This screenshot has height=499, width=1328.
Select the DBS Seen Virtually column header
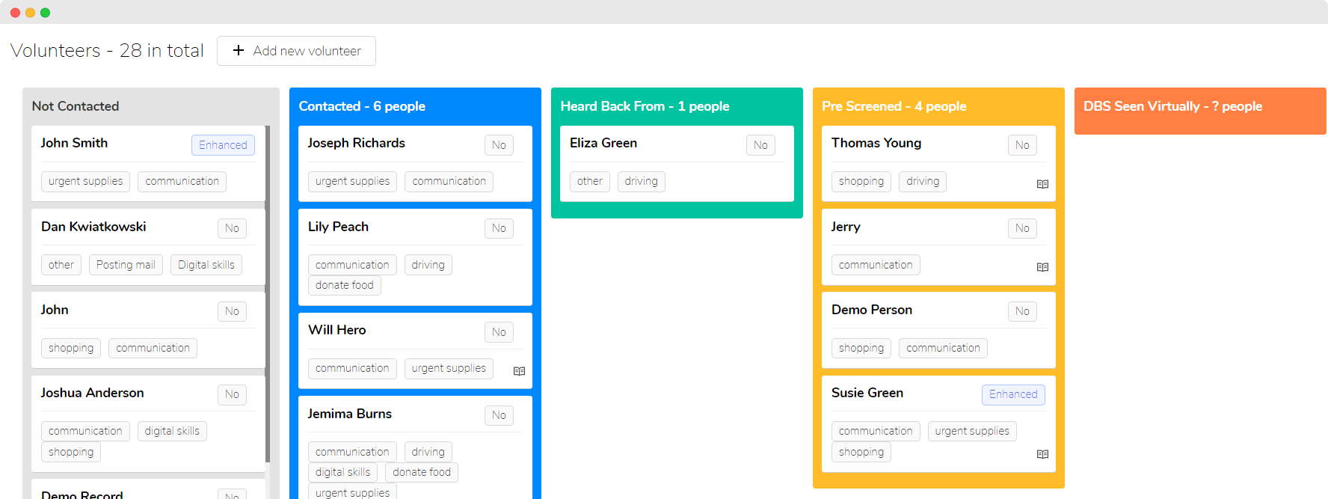(1172, 106)
